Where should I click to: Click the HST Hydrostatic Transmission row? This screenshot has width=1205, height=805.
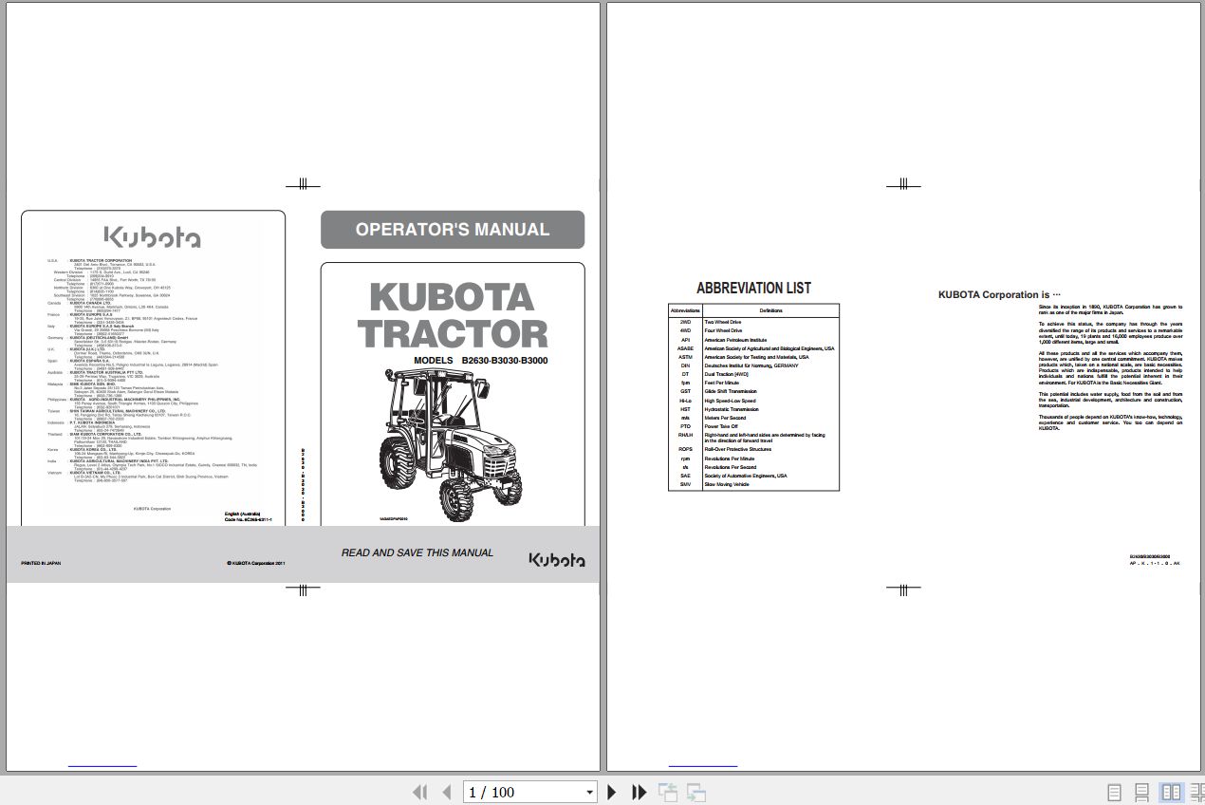pyautogui.click(x=753, y=409)
